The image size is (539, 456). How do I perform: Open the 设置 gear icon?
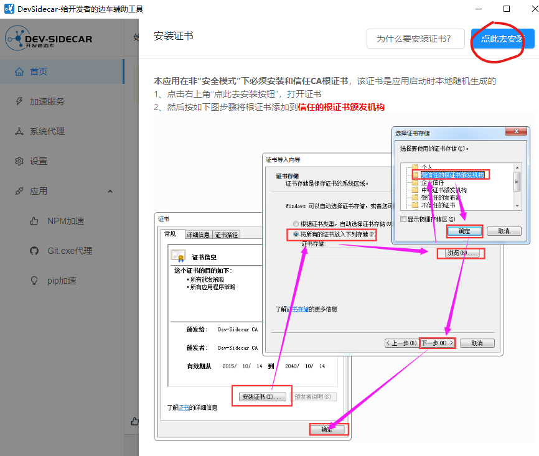tap(19, 161)
